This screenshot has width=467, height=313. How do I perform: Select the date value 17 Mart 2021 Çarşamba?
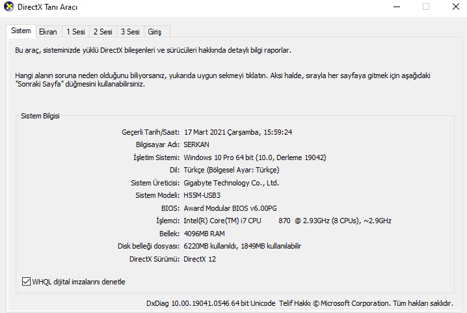(221, 132)
